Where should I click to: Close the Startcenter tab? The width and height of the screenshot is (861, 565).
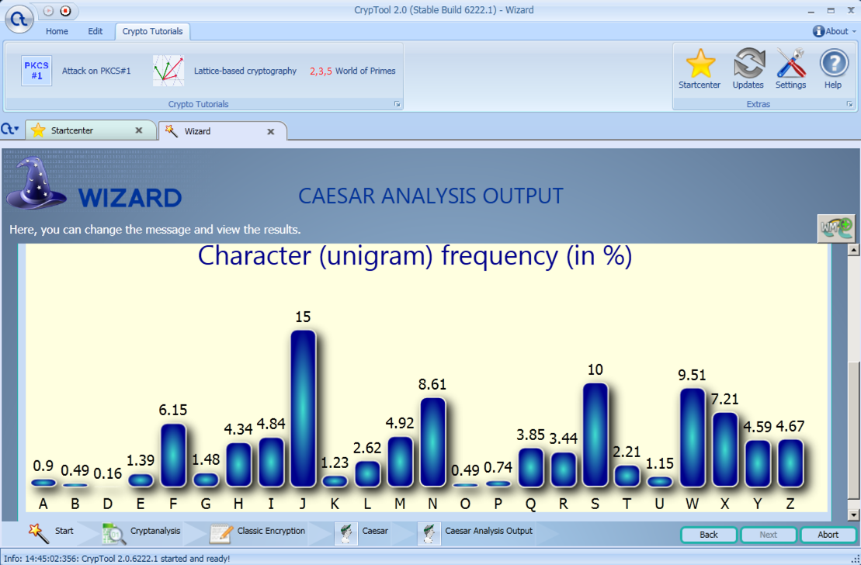139,130
